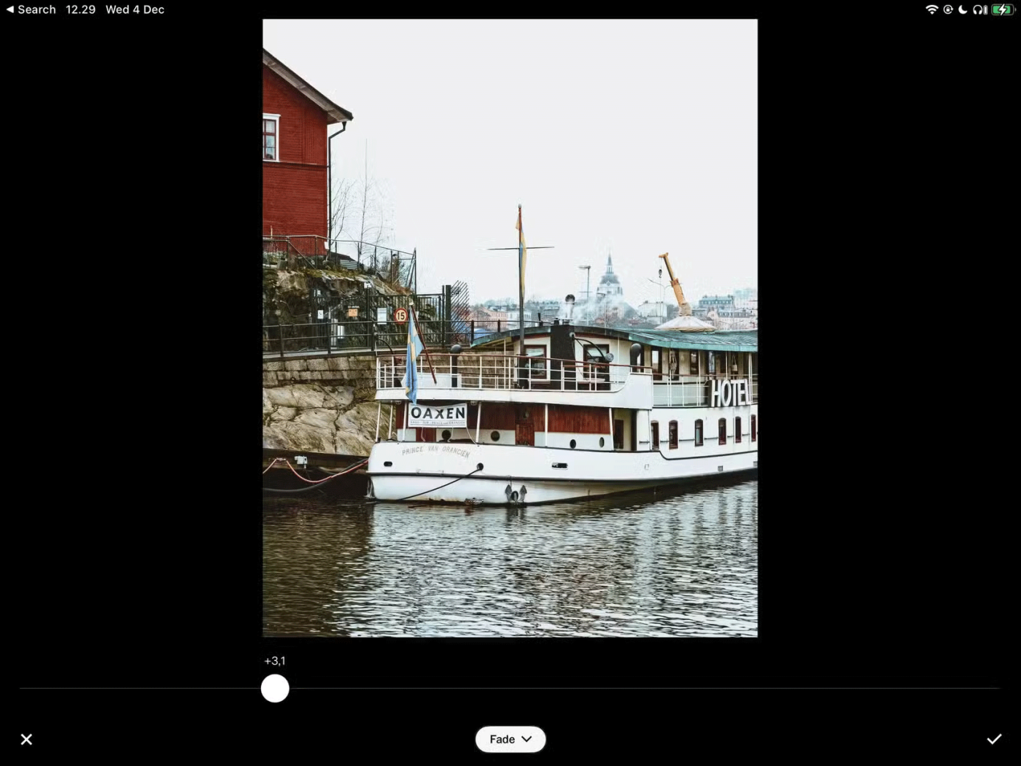Tap the Wi-Fi status icon
Viewport: 1021px width, 766px height.
931,9
